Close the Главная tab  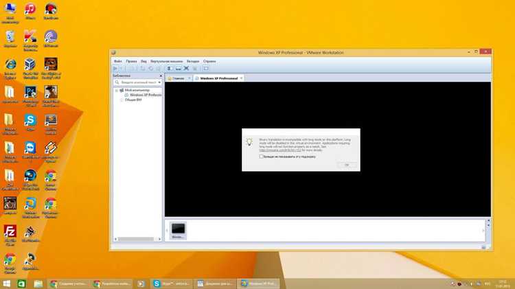point(190,78)
